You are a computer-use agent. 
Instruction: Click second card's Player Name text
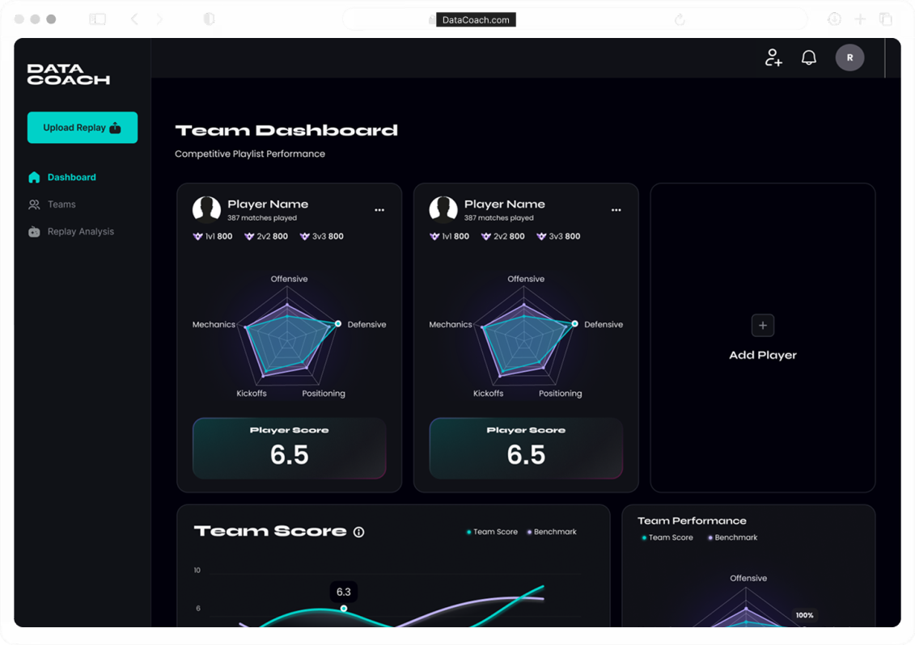coord(505,204)
